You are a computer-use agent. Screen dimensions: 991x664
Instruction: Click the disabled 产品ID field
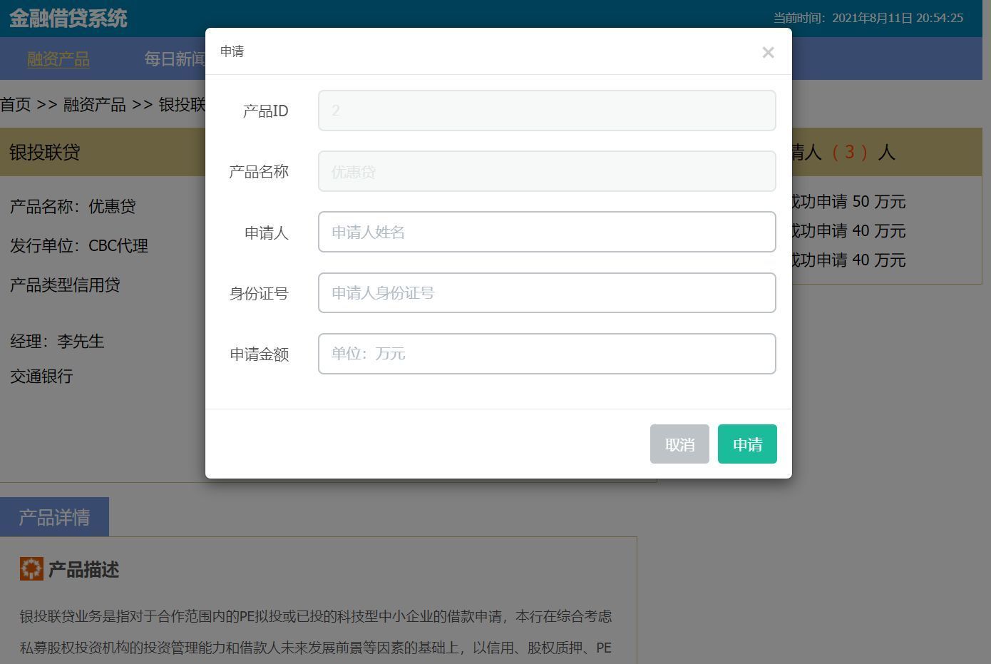(x=547, y=111)
